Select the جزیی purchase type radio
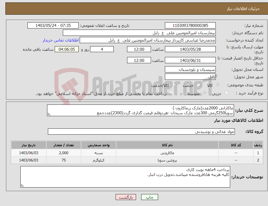The width and height of the screenshot is (268, 206). coord(226,93)
